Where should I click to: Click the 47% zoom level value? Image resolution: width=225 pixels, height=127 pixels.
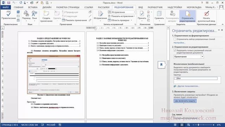click(x=219, y=125)
